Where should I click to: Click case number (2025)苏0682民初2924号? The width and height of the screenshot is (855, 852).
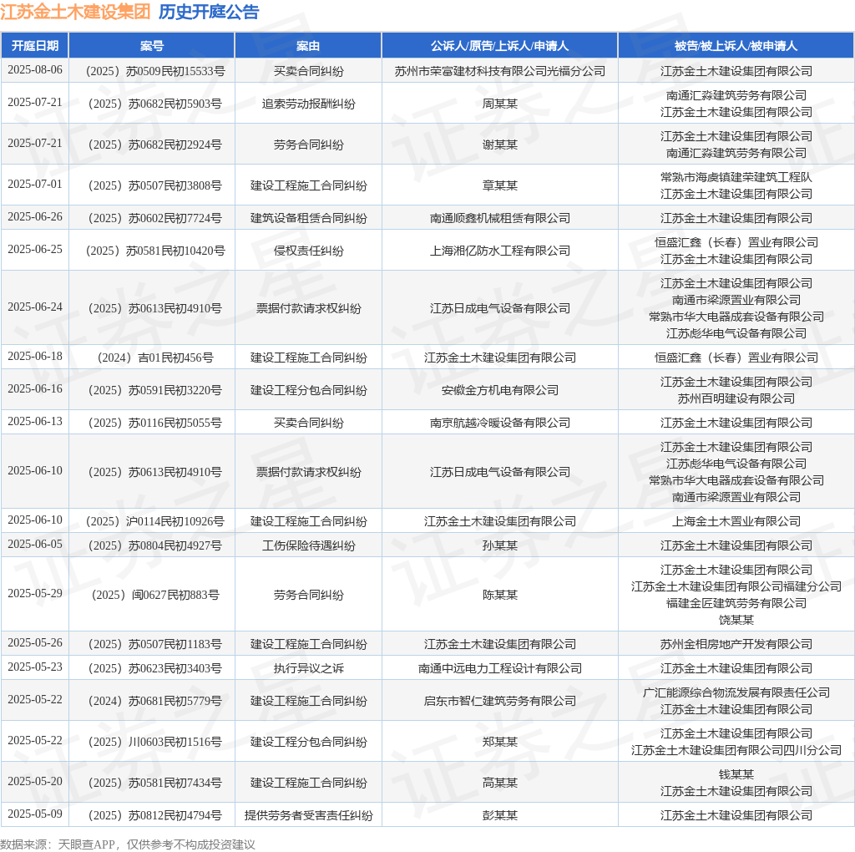point(155,145)
